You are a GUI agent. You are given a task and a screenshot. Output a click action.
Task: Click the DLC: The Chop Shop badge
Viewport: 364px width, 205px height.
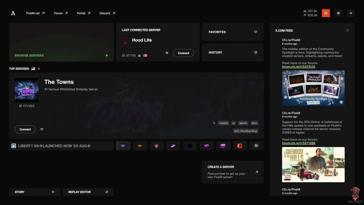(x=246, y=131)
